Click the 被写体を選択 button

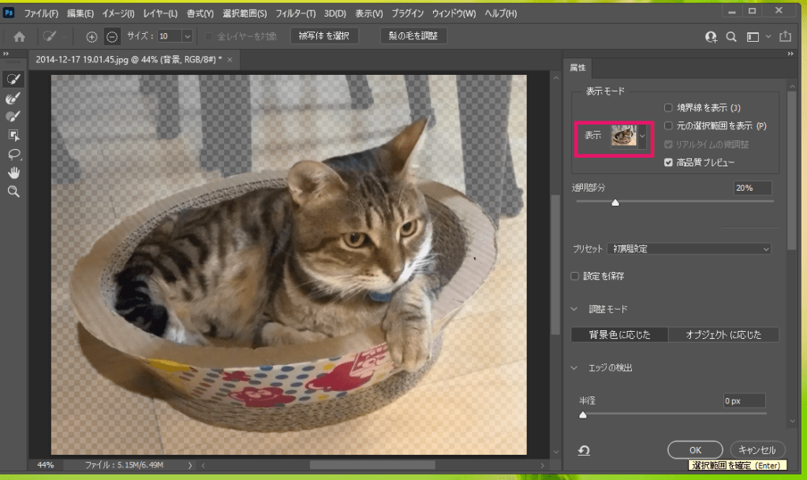point(325,36)
